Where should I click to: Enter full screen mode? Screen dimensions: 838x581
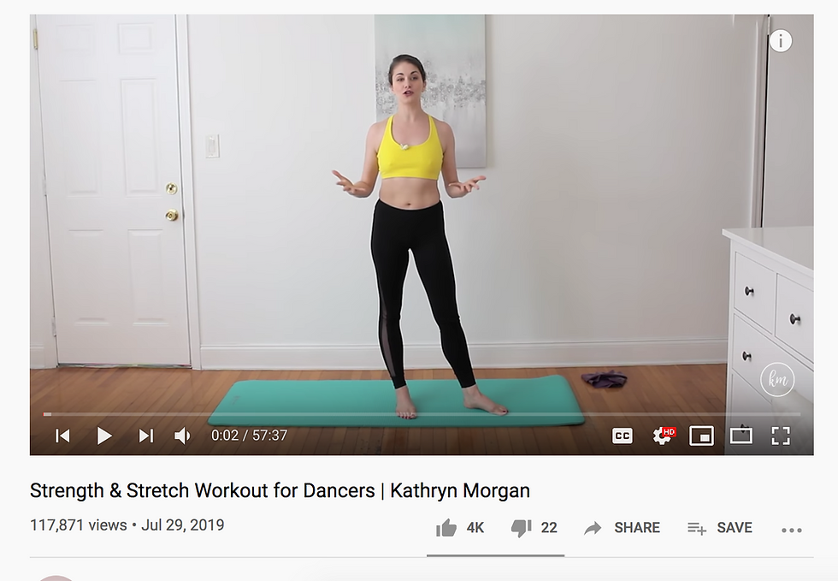[781, 436]
